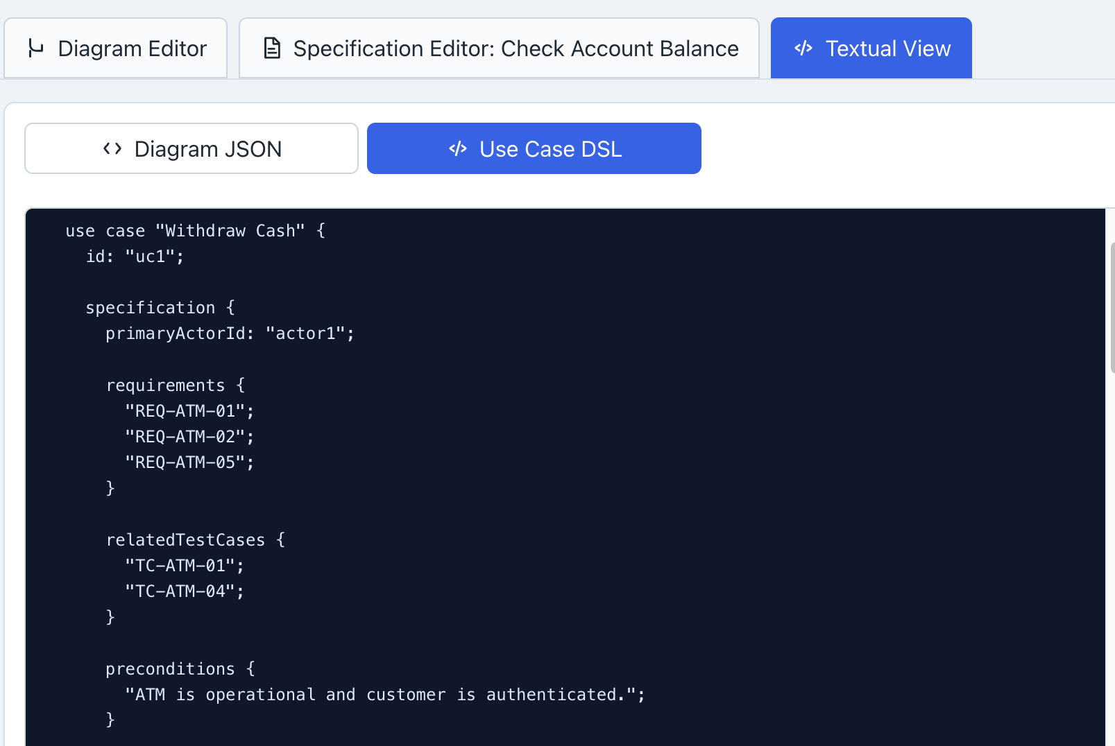This screenshot has width=1115, height=746.
Task: Click the primaryActorId: "actor1"; line
Action: (230, 333)
